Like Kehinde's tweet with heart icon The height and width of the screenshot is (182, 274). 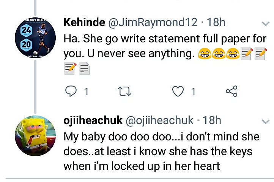(178, 91)
